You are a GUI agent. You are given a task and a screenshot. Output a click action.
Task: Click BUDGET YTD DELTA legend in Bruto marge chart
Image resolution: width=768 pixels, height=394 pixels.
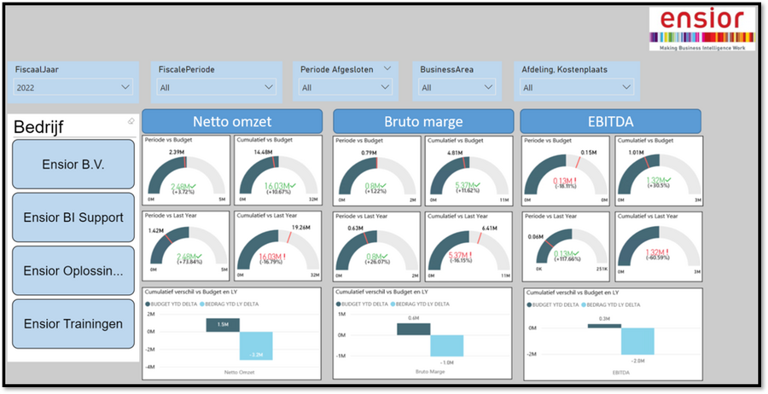pos(362,304)
